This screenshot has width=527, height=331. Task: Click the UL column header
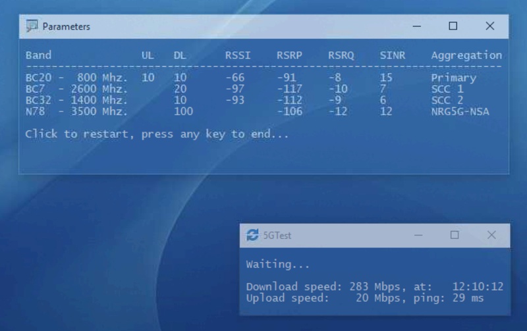tap(148, 55)
